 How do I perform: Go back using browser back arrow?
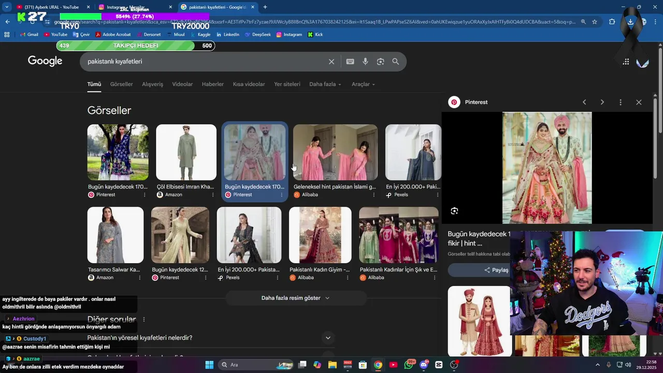coord(7,22)
